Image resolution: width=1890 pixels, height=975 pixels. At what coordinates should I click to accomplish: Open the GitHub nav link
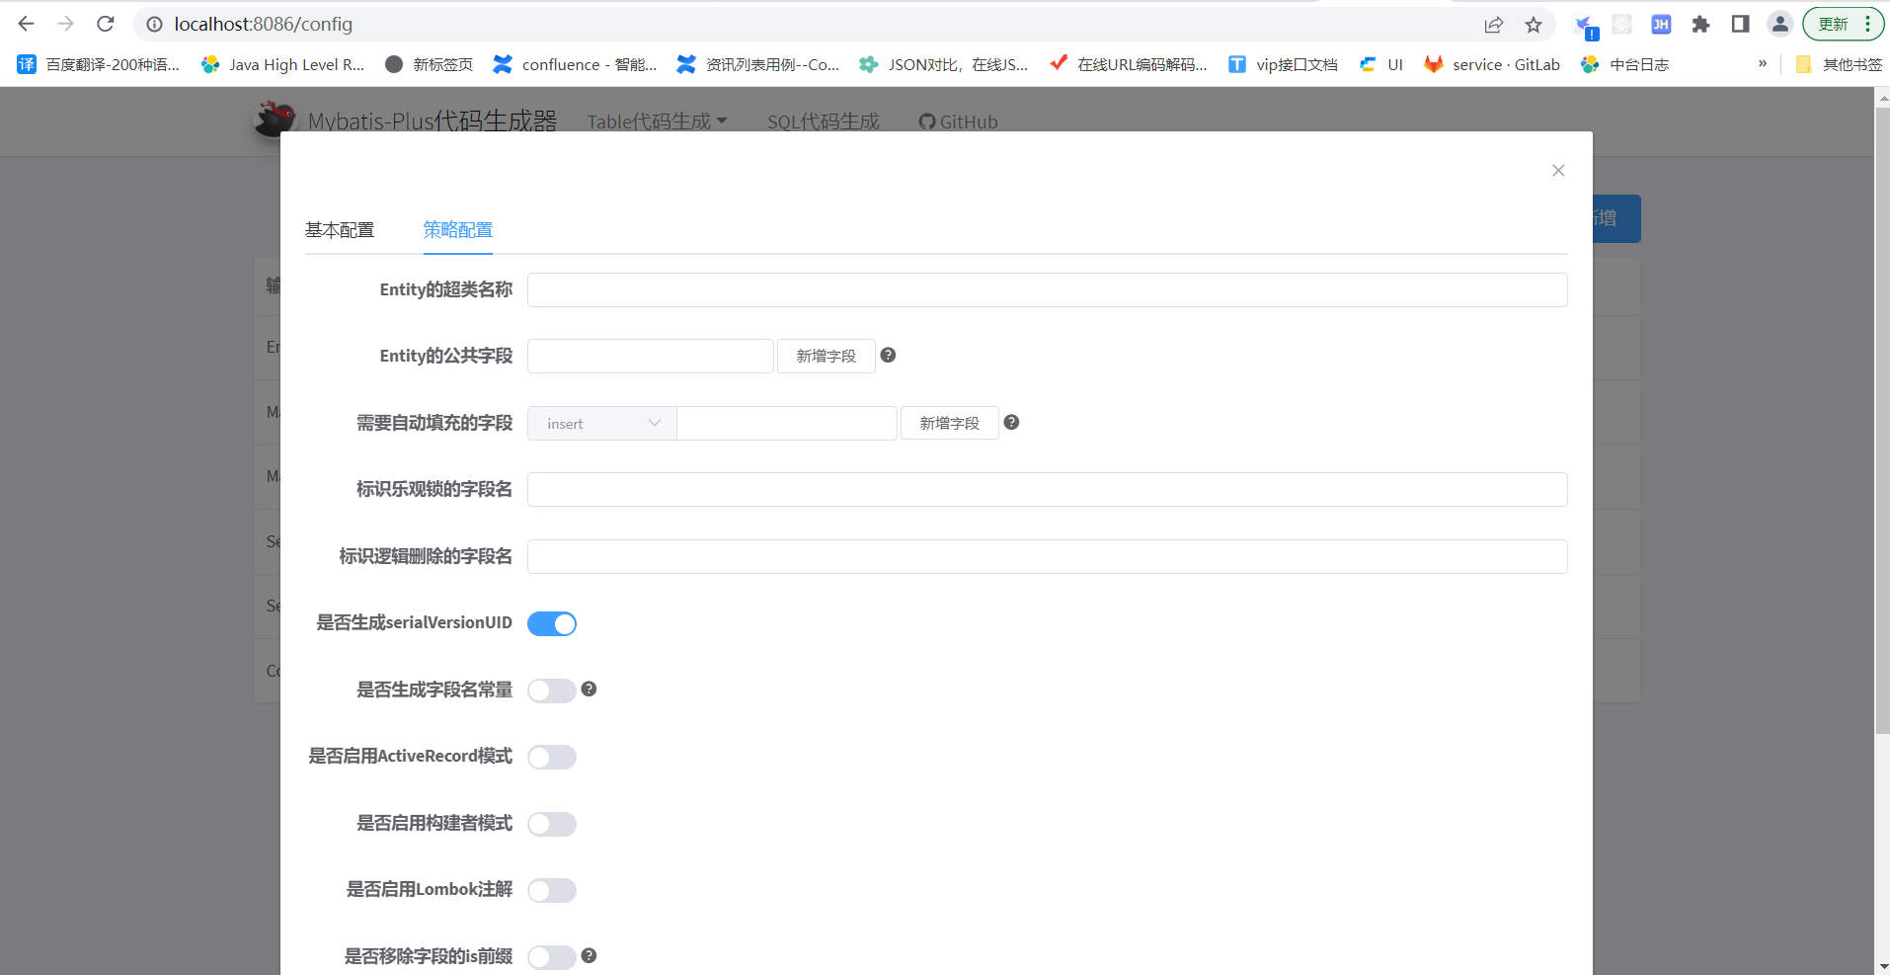tap(958, 122)
